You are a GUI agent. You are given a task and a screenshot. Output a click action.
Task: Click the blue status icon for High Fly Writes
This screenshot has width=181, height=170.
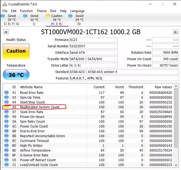pos(6,145)
